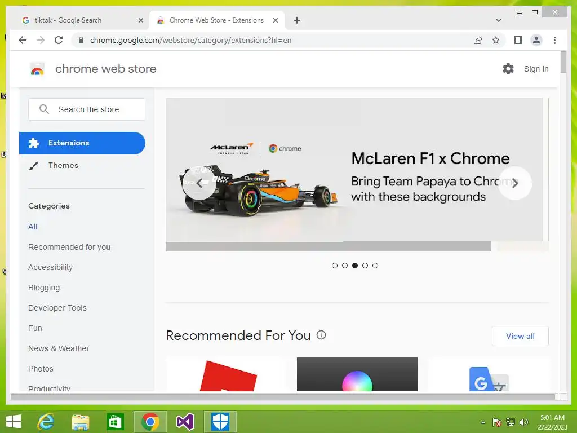Open the Blogging category
The height and width of the screenshot is (433, 577).
tap(44, 288)
